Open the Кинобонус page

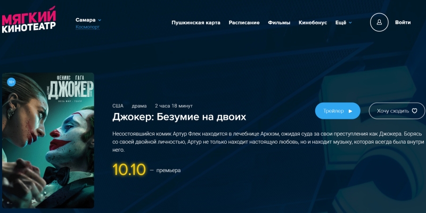313,22
